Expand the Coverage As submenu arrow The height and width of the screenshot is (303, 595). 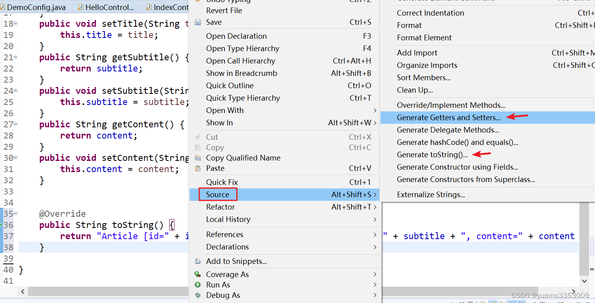tap(375, 274)
